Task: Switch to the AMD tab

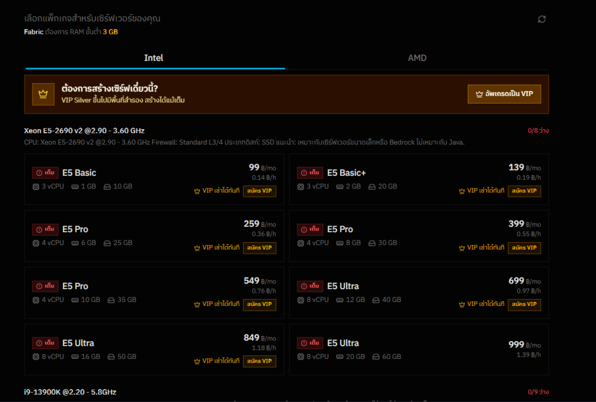Action: pyautogui.click(x=417, y=58)
